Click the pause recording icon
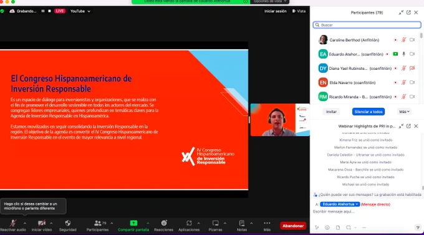 click(x=43, y=11)
